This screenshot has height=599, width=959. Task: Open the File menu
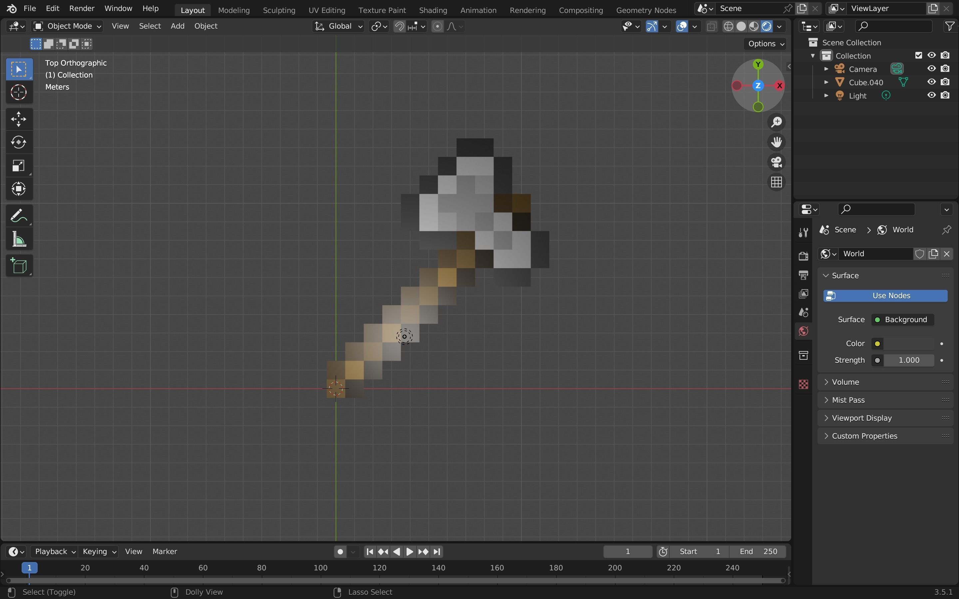pyautogui.click(x=30, y=8)
